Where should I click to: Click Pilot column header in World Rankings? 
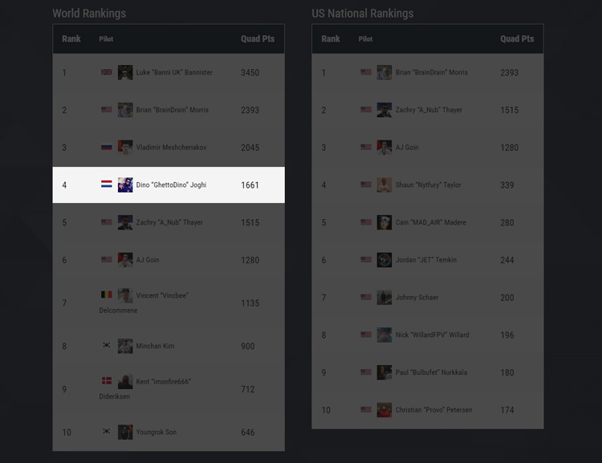106,39
